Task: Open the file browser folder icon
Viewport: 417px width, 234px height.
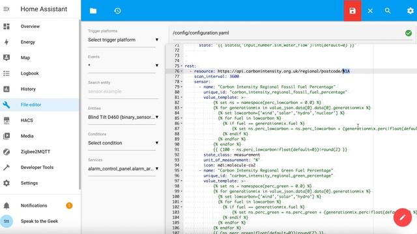Action: (x=93, y=10)
